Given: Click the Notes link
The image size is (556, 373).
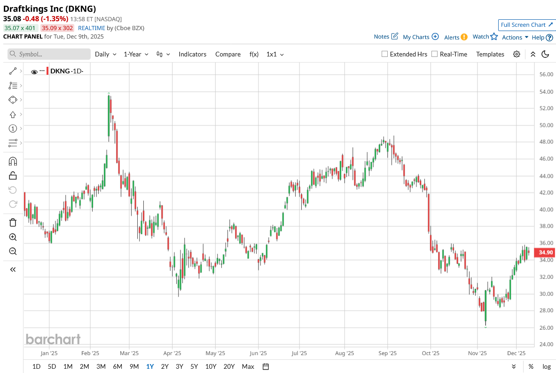Looking at the screenshot, I should pyautogui.click(x=386, y=37).
